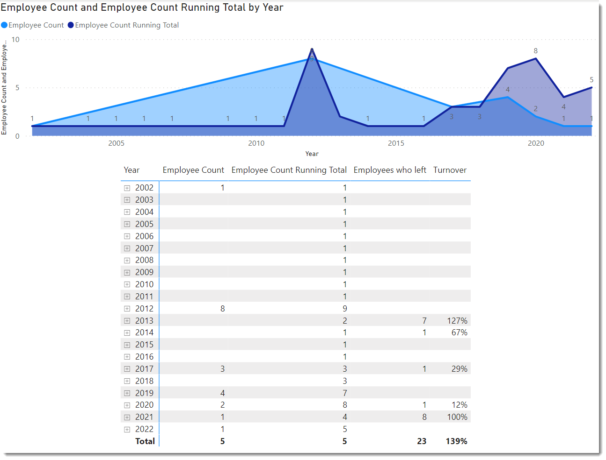606x460 pixels.
Task: Expand the 2014 row's plus icon
Action: click(x=127, y=333)
